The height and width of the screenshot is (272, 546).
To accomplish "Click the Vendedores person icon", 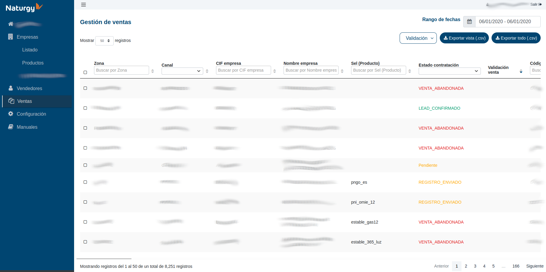I will (11, 88).
